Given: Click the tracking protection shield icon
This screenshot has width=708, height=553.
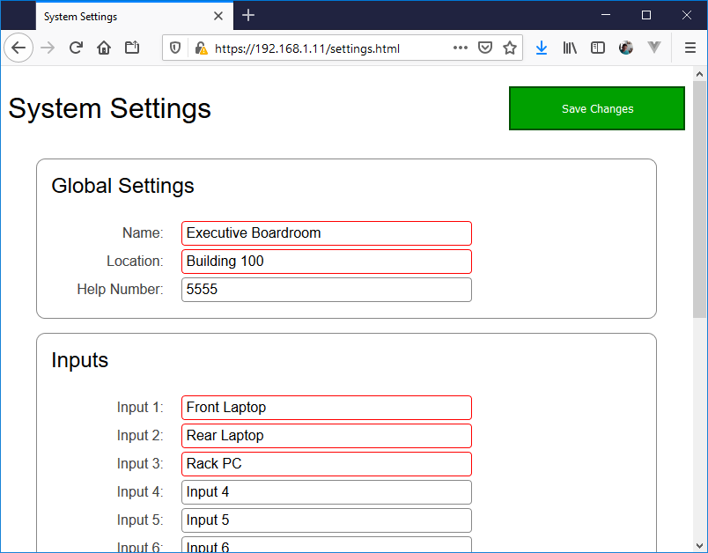Looking at the screenshot, I should pyautogui.click(x=175, y=48).
